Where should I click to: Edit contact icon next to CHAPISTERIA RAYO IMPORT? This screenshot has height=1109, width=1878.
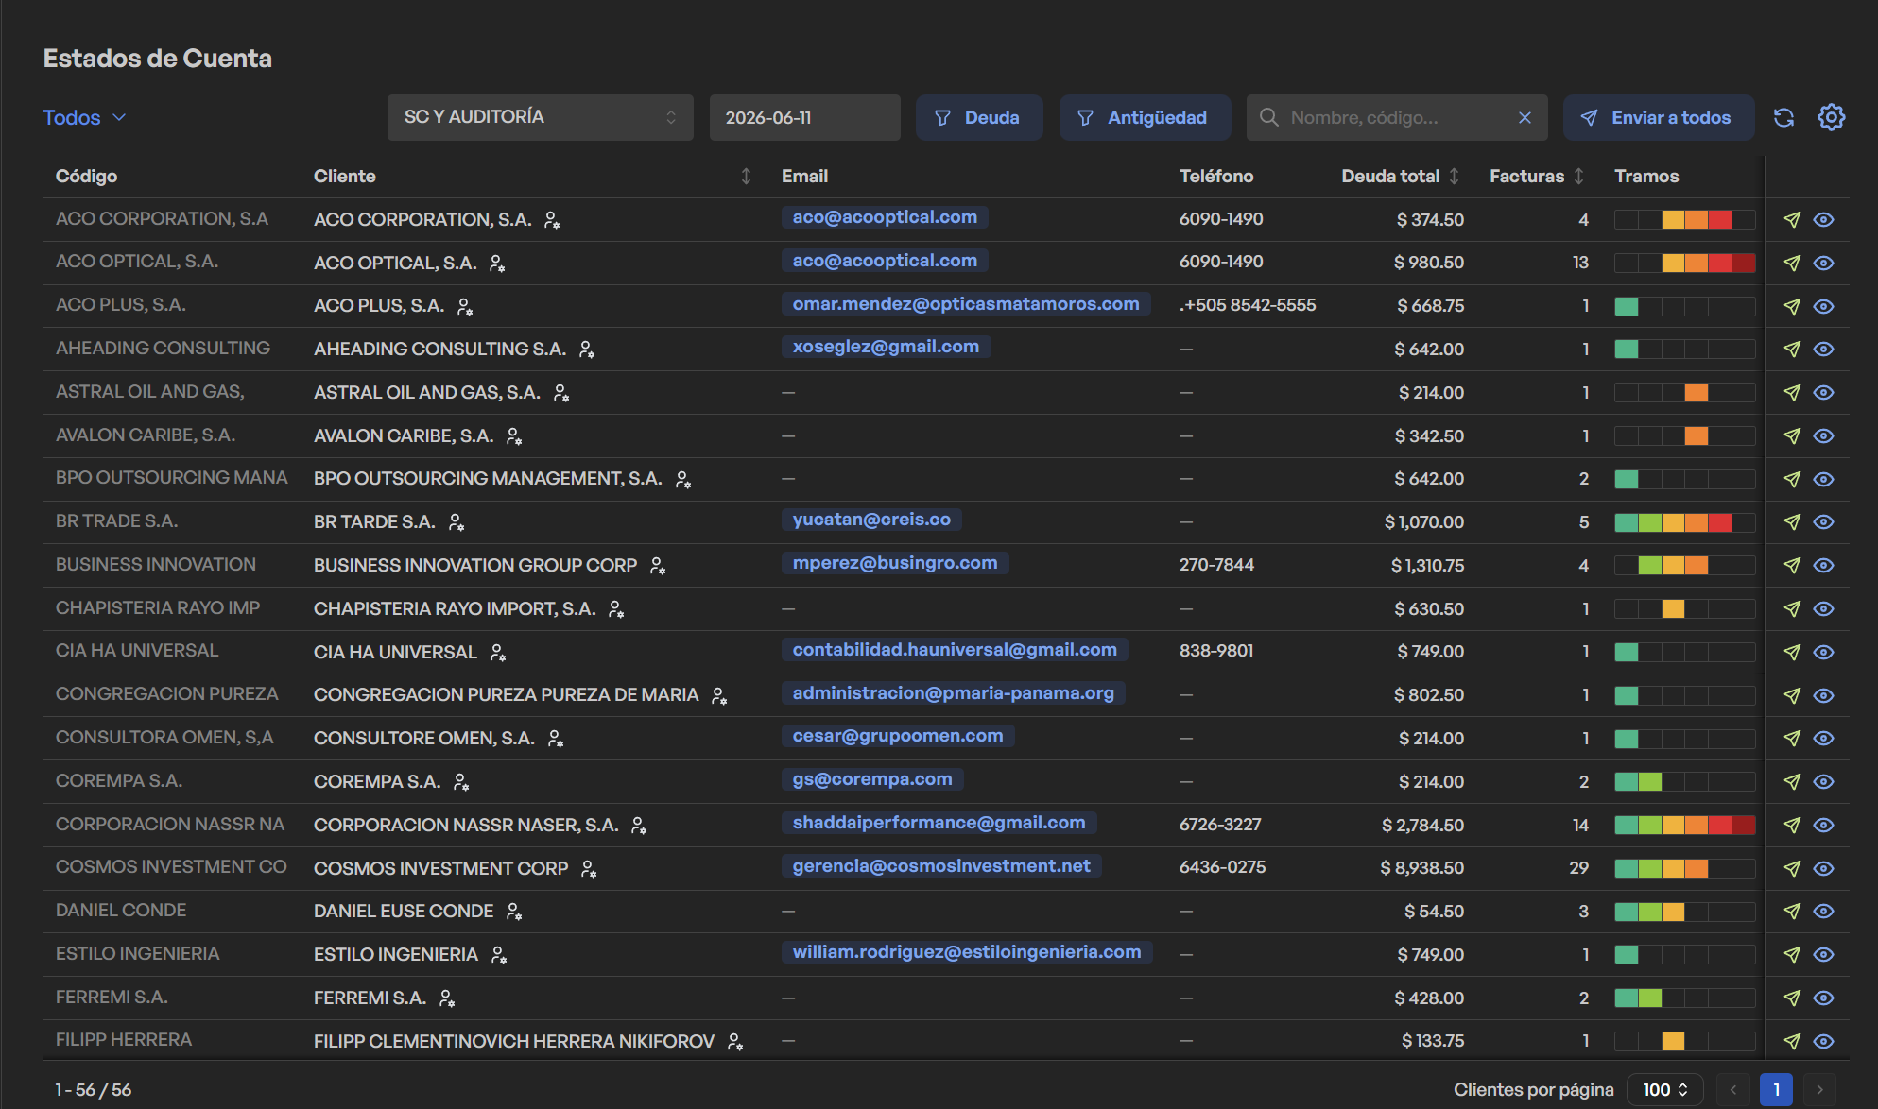[616, 609]
